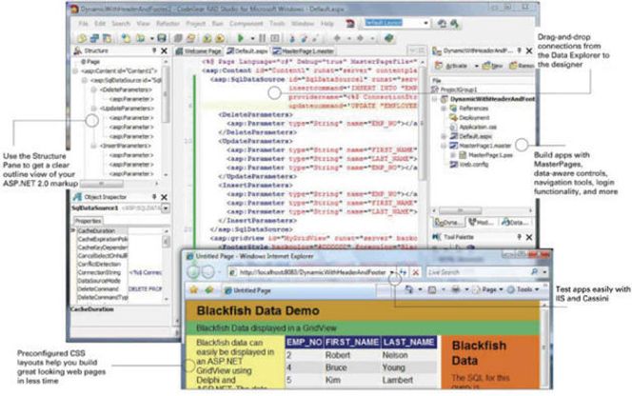Screen dimensions: 632x396
Task: Select the References node in project tree
Action: pos(473,109)
